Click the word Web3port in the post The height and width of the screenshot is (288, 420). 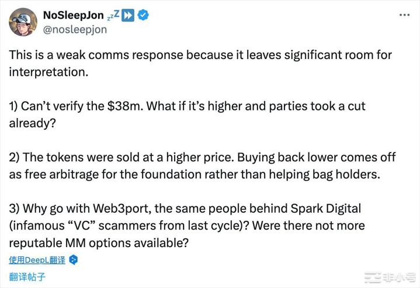click(122, 209)
